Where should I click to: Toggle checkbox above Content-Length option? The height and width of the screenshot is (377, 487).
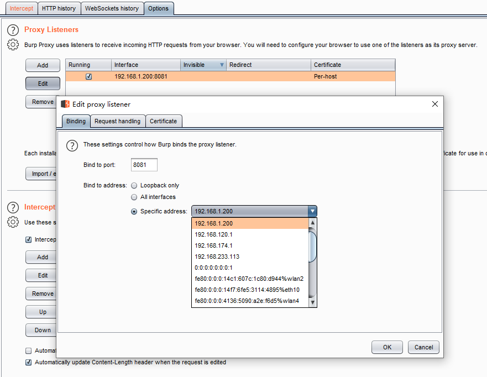(x=29, y=350)
